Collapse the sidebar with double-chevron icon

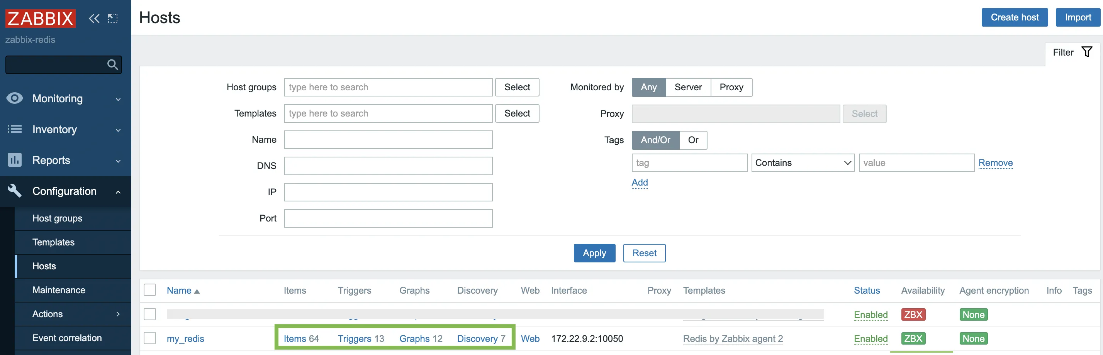(94, 19)
